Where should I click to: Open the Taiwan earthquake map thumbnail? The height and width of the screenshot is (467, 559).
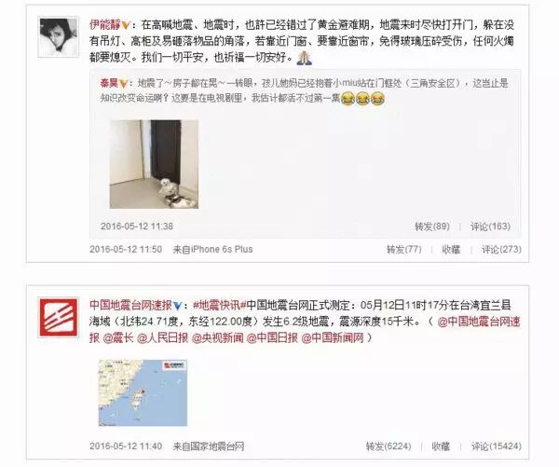[x=143, y=392]
